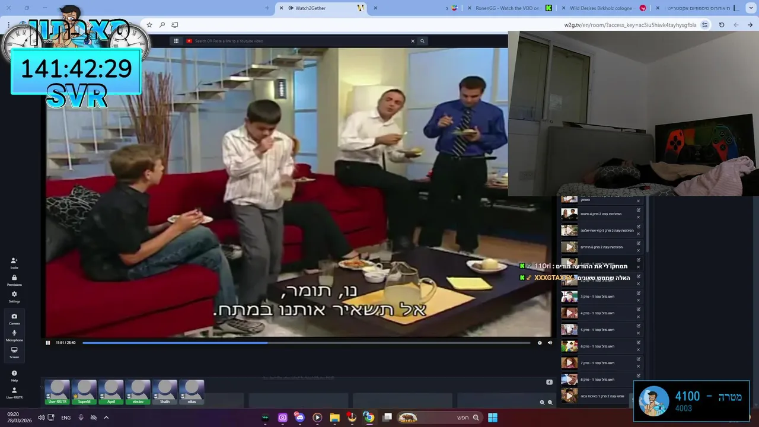
Task: Open Windows Start button
Action: (x=493, y=418)
